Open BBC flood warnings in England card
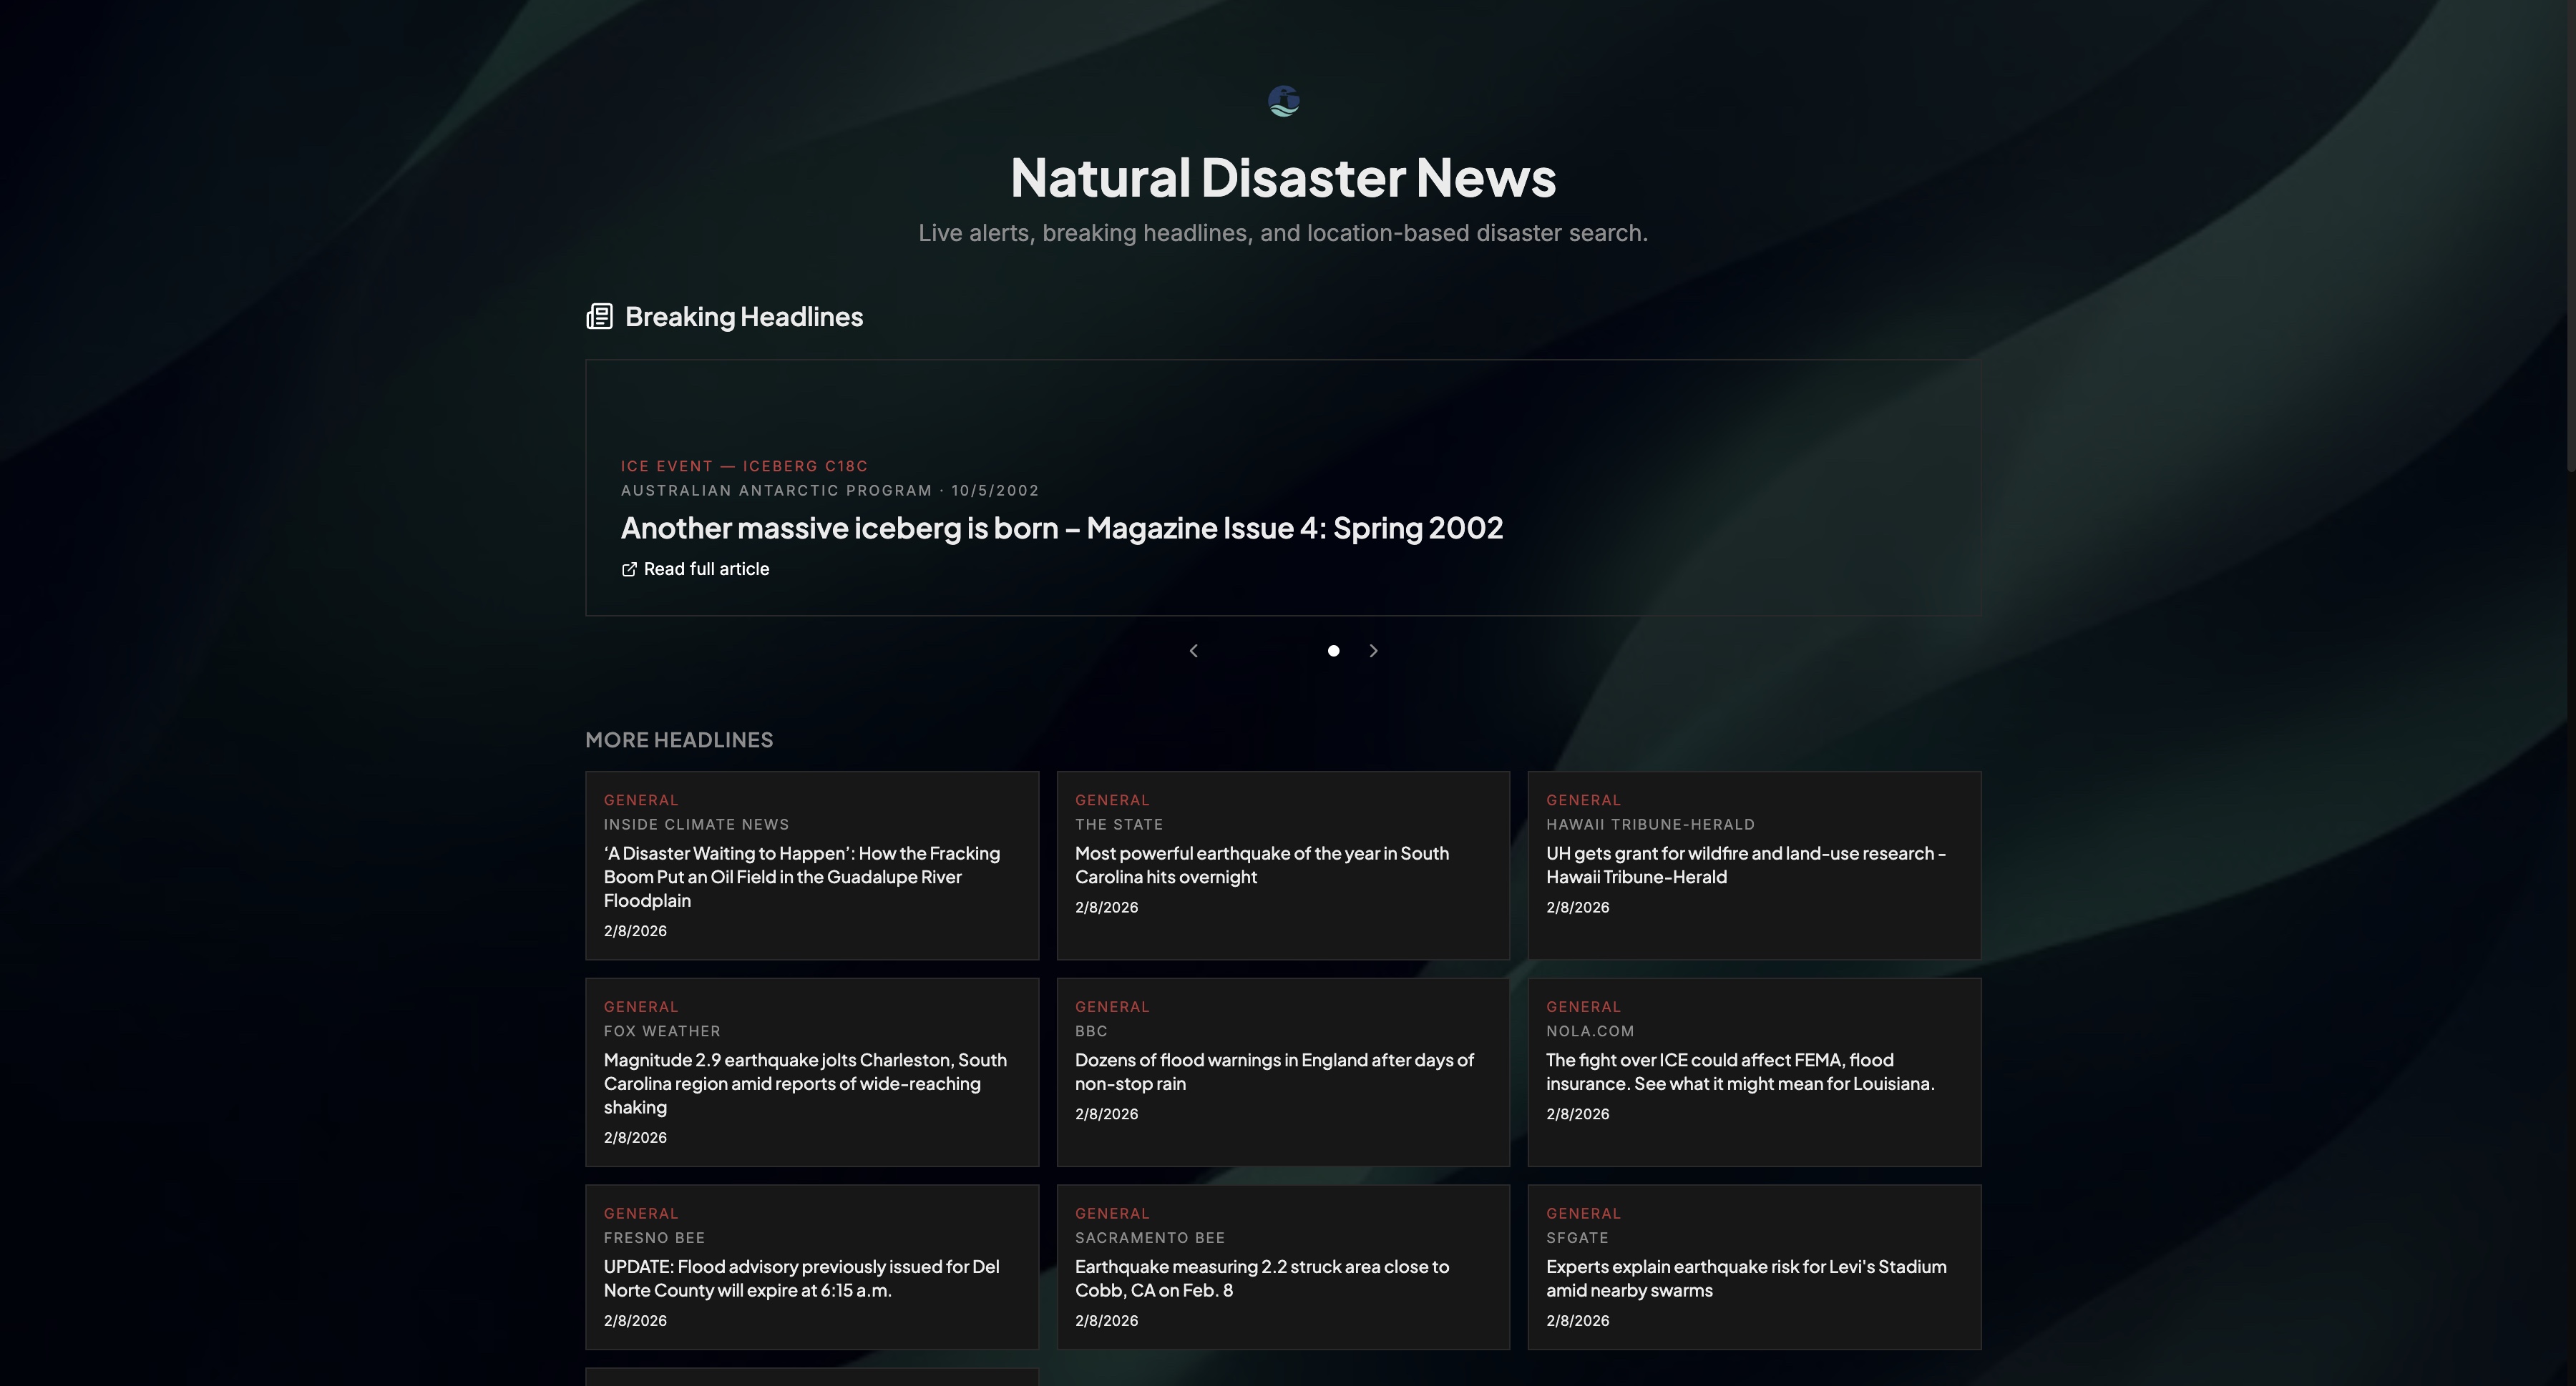This screenshot has height=1386, width=2576. [x=1282, y=1072]
